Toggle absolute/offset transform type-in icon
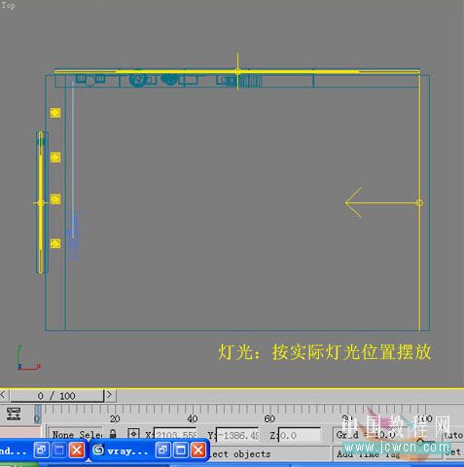 coord(133,434)
